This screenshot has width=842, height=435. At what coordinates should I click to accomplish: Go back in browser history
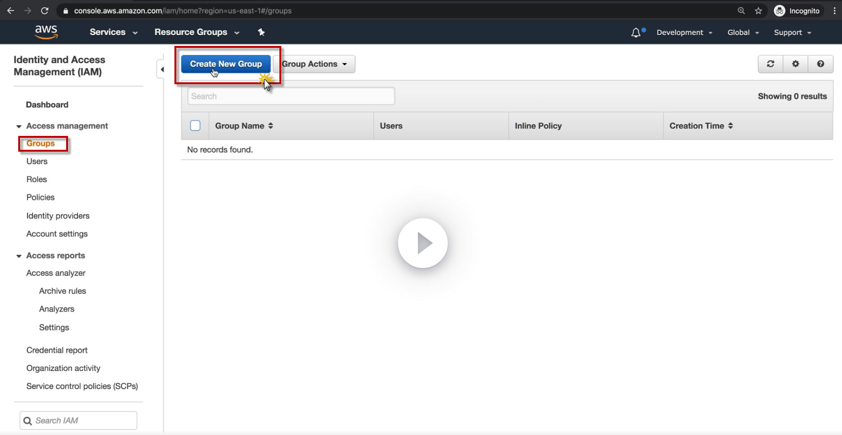point(11,11)
